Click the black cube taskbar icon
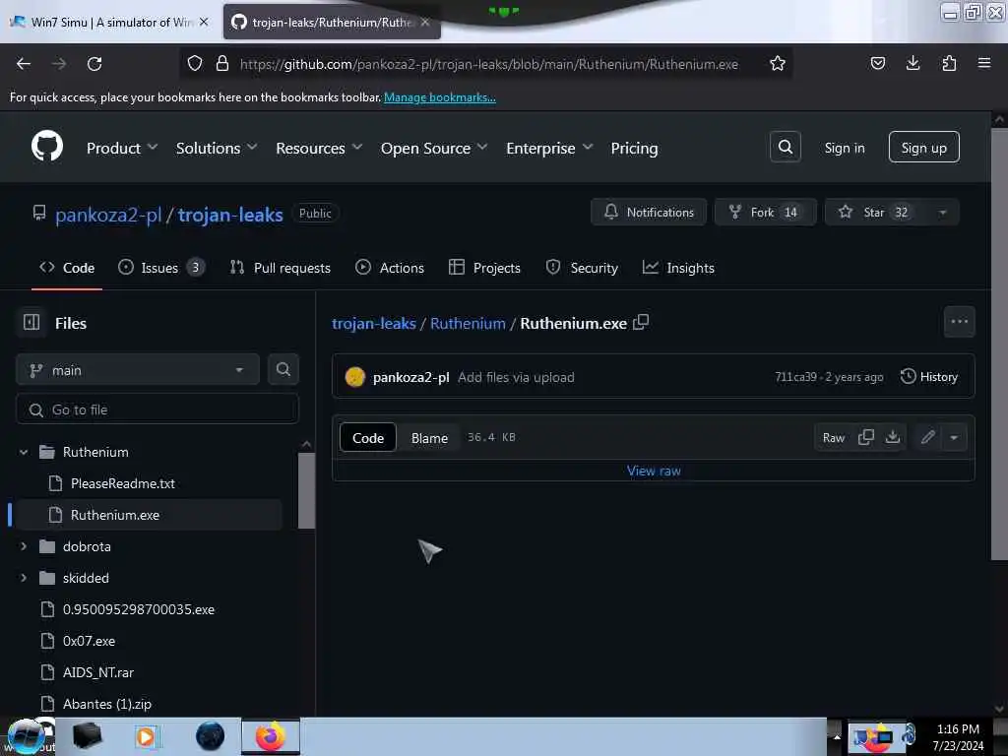Viewport: 1008px width, 756px height. [88, 736]
